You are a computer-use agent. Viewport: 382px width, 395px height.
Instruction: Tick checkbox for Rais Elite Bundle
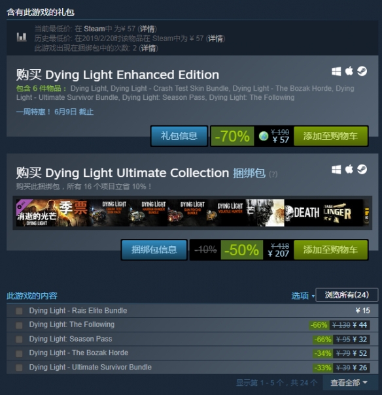(x=19, y=311)
